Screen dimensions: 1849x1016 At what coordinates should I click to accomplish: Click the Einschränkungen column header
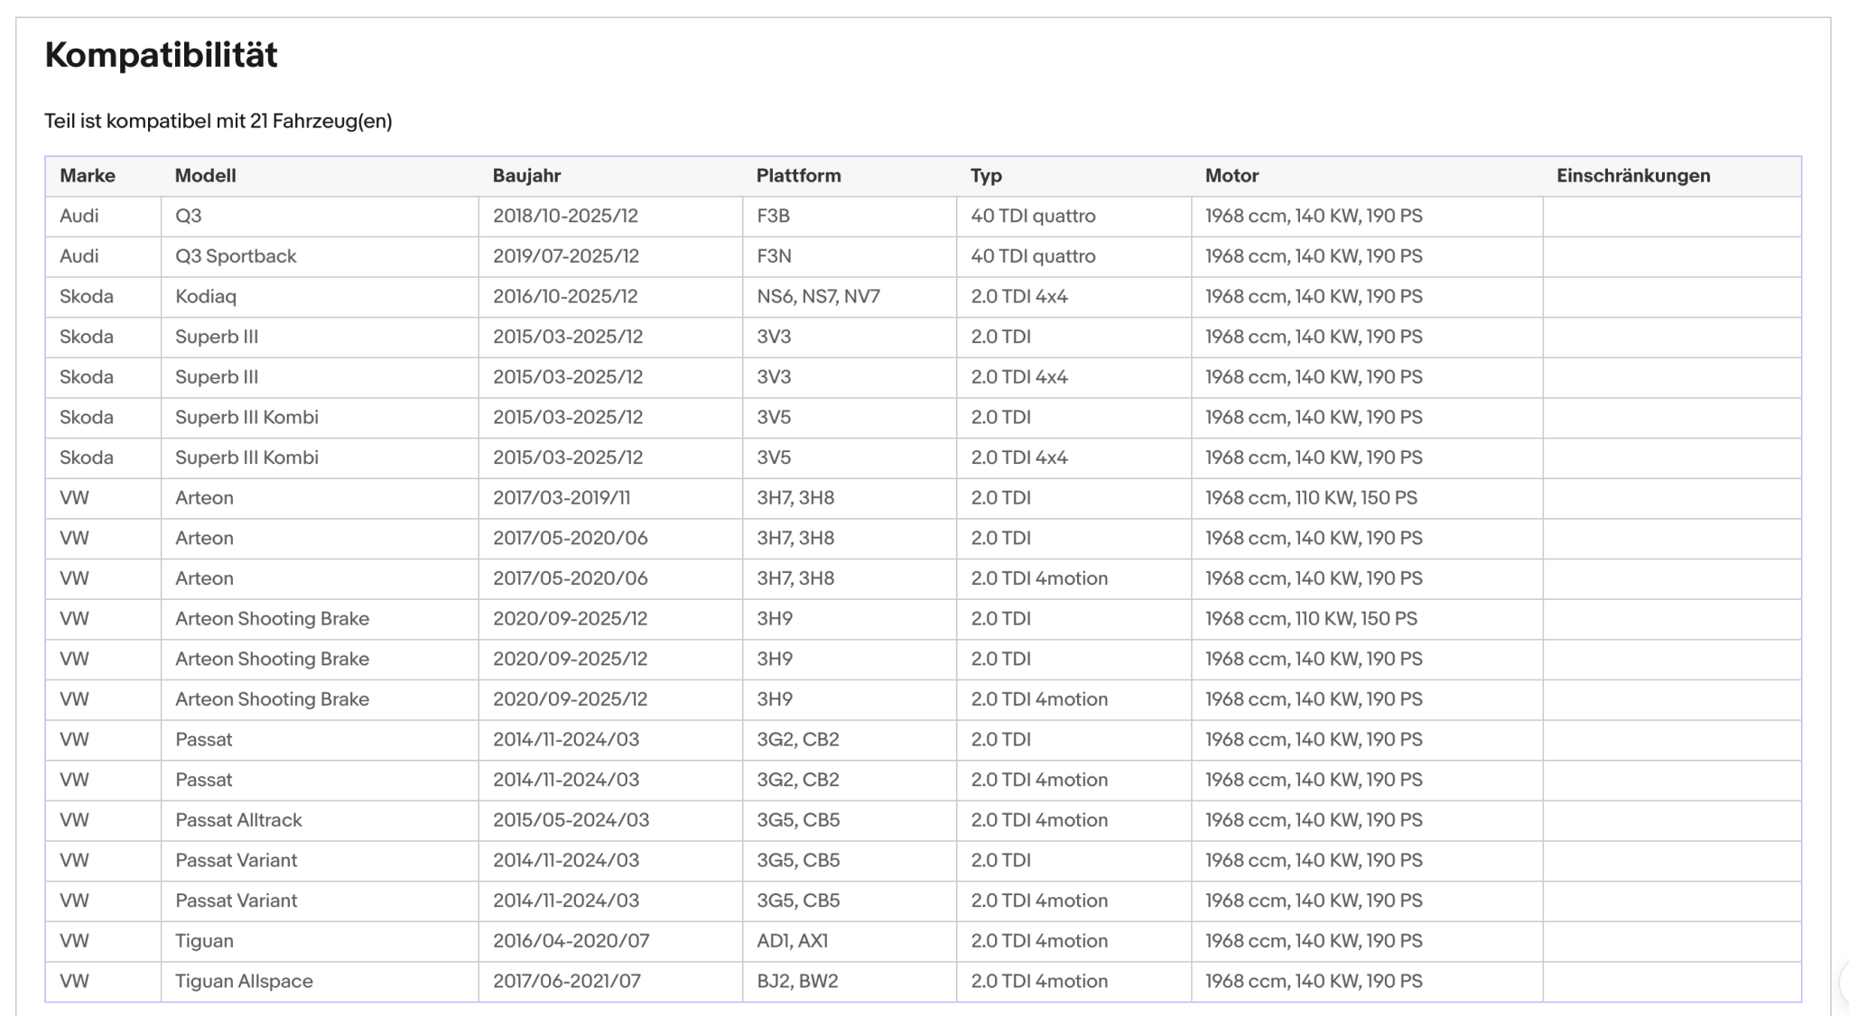[1633, 176]
